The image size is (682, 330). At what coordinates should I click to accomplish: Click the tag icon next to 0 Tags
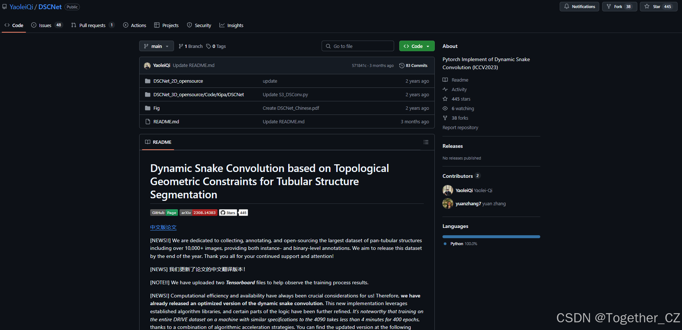click(209, 46)
